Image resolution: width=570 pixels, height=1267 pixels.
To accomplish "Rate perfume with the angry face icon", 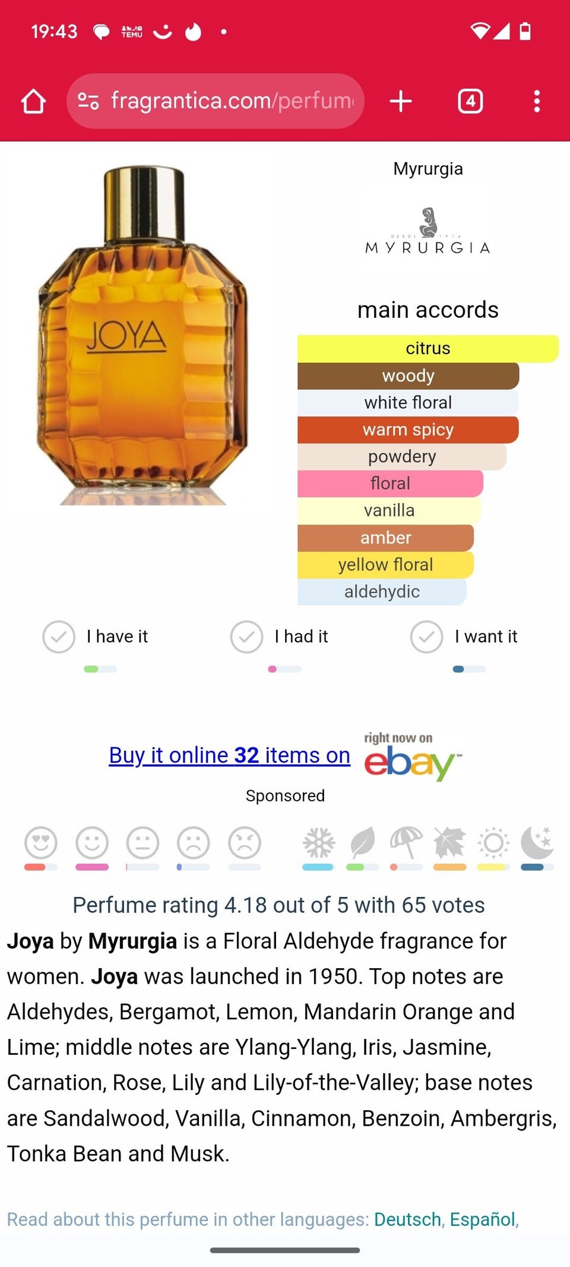I will click(245, 842).
